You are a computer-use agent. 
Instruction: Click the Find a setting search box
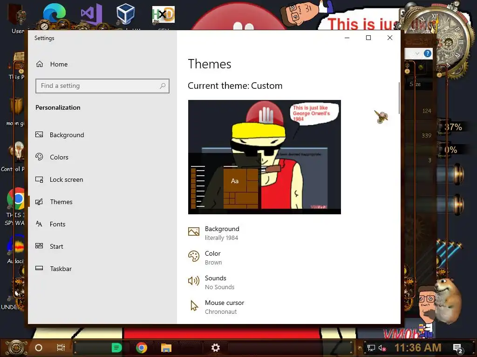click(102, 86)
